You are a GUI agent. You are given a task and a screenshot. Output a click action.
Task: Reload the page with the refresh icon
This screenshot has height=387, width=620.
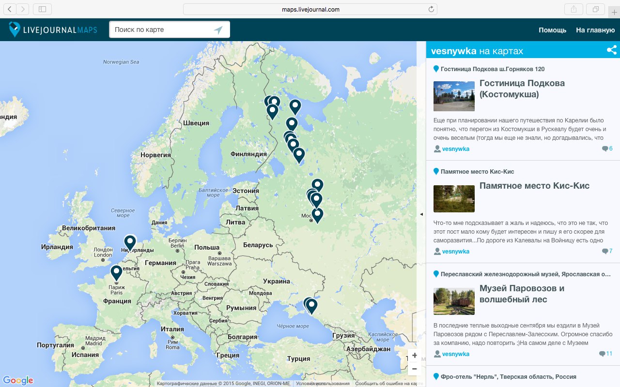(x=431, y=9)
